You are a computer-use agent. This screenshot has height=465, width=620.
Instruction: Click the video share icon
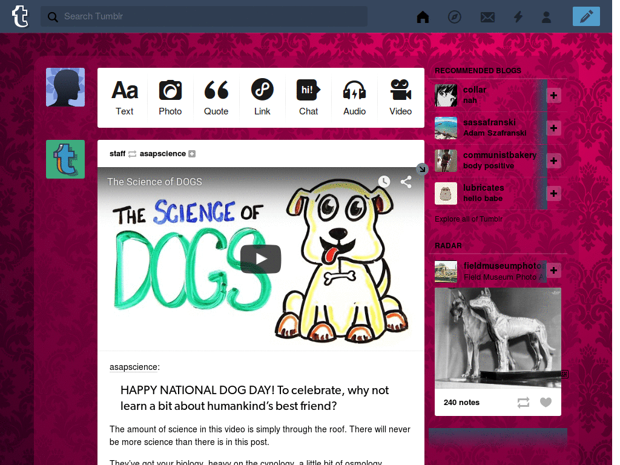pos(406,182)
